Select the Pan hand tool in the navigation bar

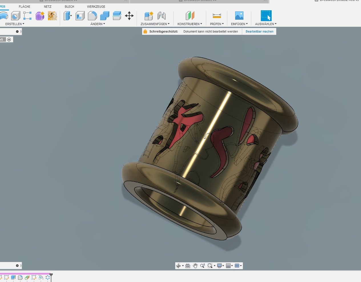click(x=195, y=266)
